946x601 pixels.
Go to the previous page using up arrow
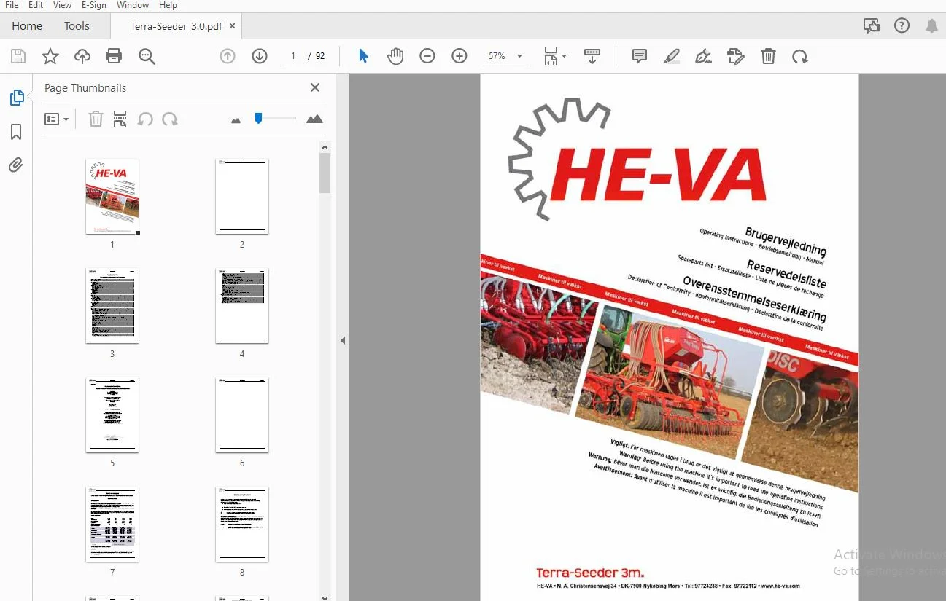point(228,56)
